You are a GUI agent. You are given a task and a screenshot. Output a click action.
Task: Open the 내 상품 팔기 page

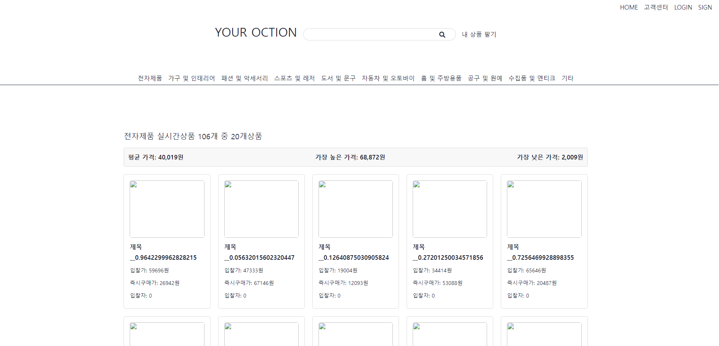coord(478,34)
